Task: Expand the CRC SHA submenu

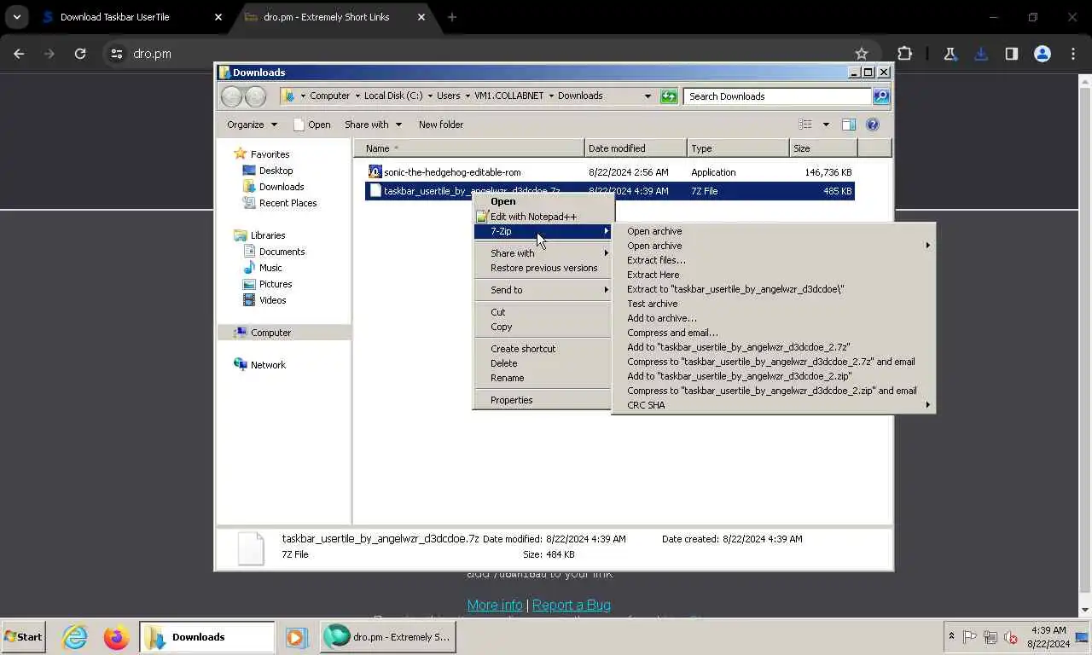Action: click(774, 405)
